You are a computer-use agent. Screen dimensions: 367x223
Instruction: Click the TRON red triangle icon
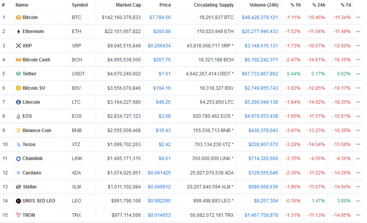[18, 215]
